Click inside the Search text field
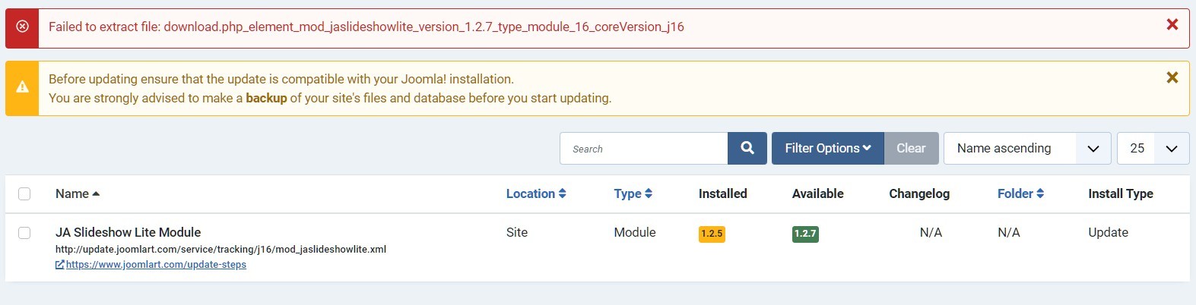Viewport: 1196px width, 305px height. click(643, 149)
